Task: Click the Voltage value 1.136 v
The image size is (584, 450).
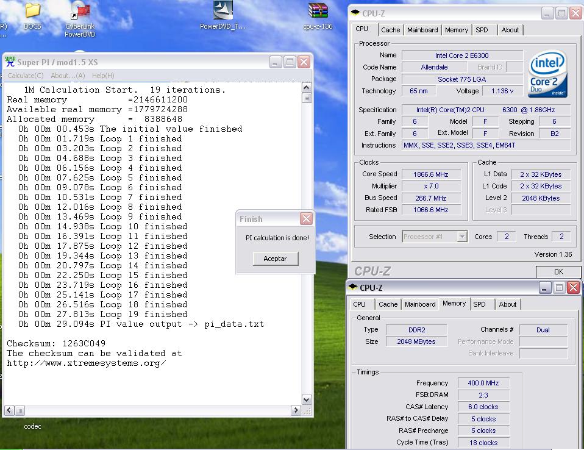Action: click(502, 91)
